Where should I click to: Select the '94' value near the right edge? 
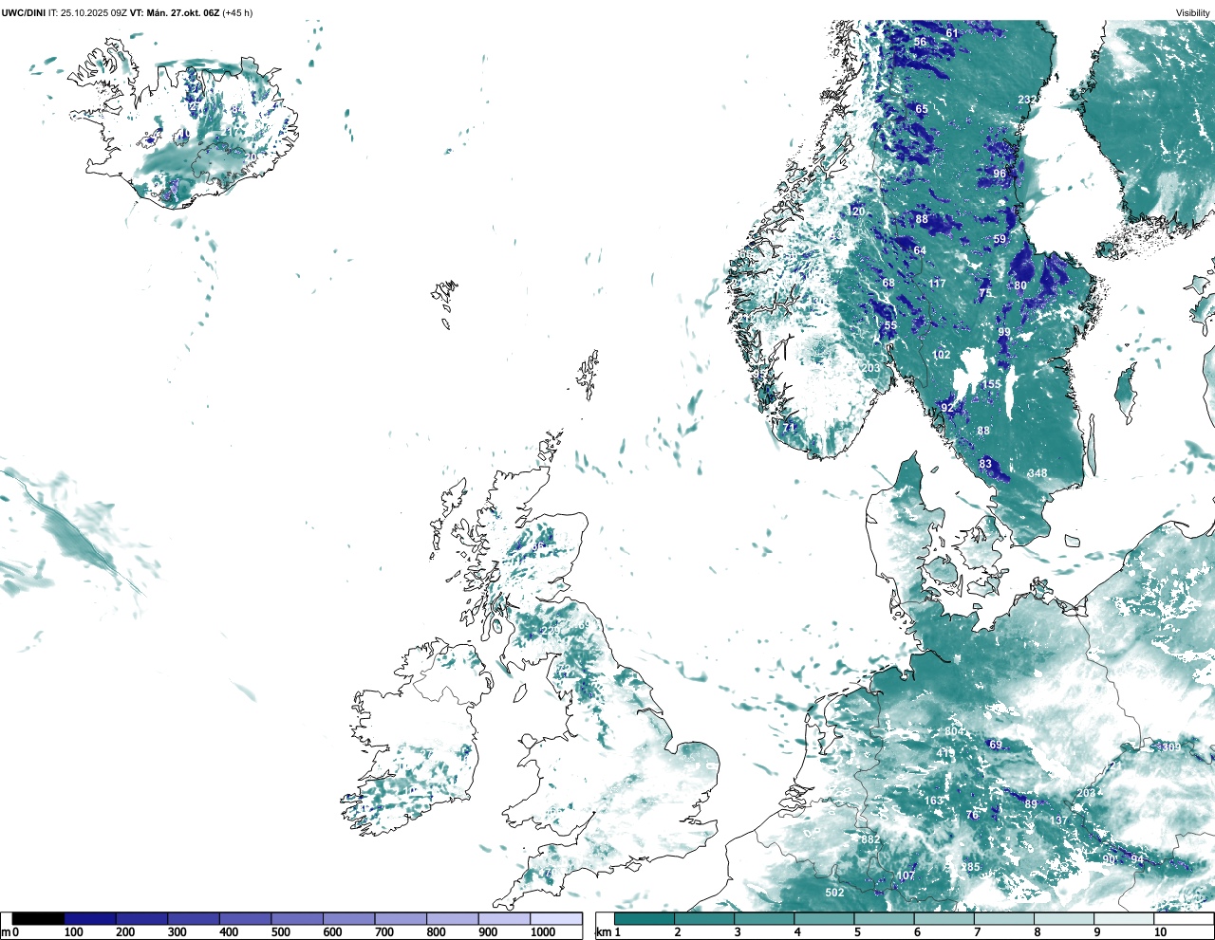point(1137,859)
